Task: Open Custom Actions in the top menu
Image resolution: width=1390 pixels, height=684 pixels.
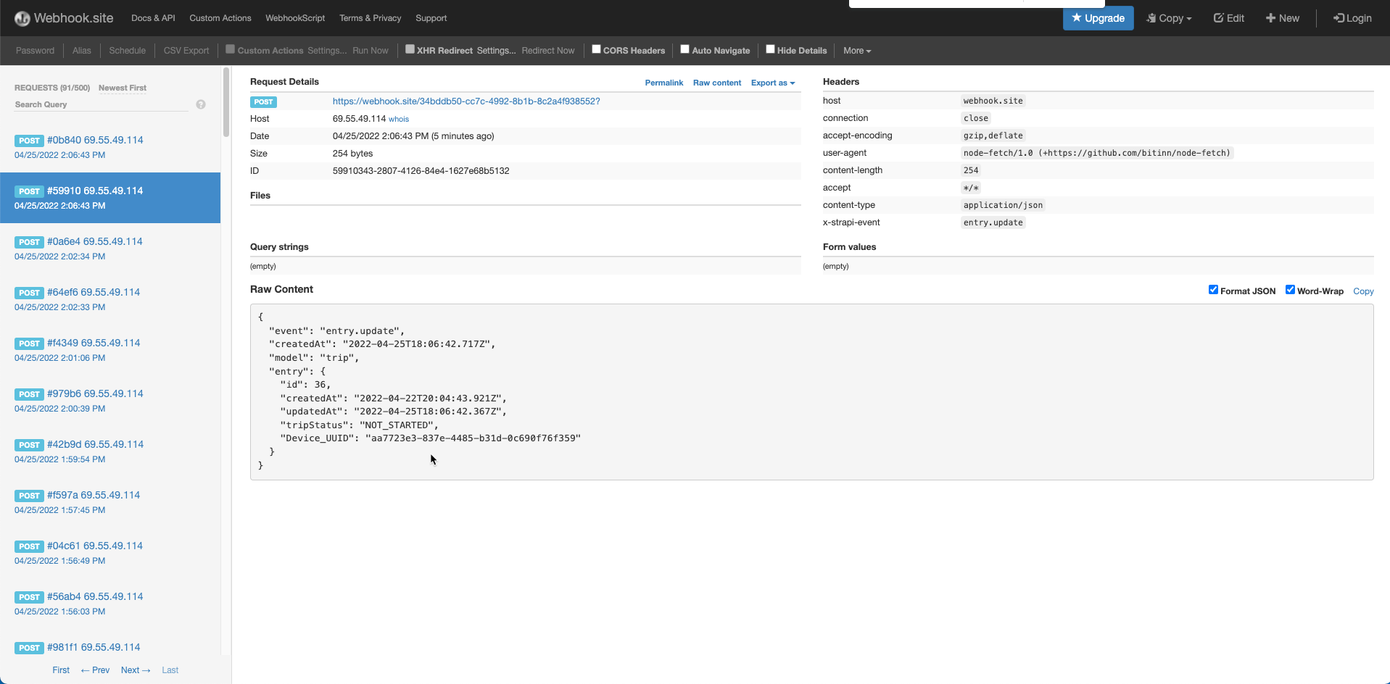Action: 220,17
